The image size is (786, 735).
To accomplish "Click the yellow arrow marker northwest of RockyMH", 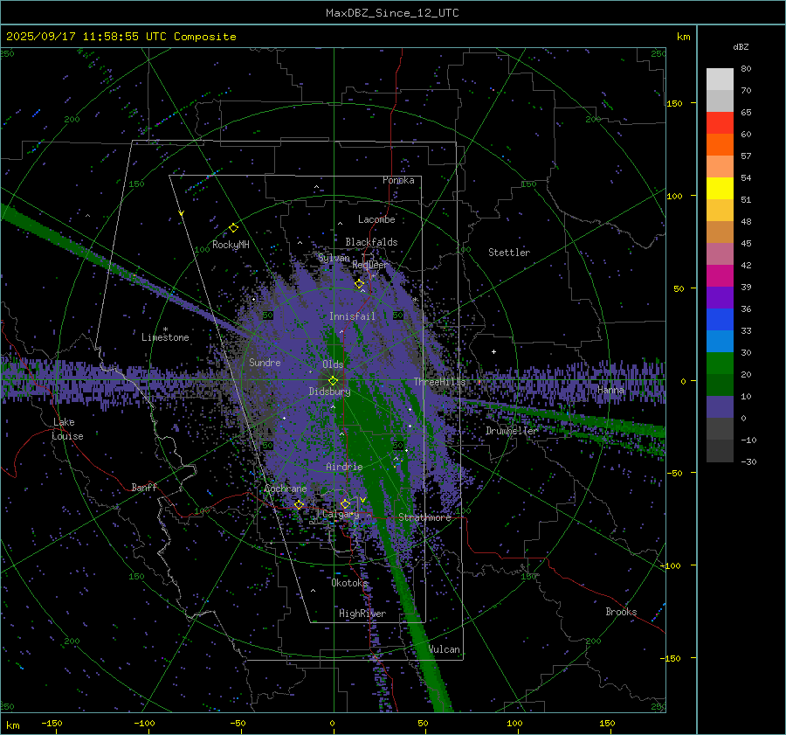I will pyautogui.click(x=181, y=213).
